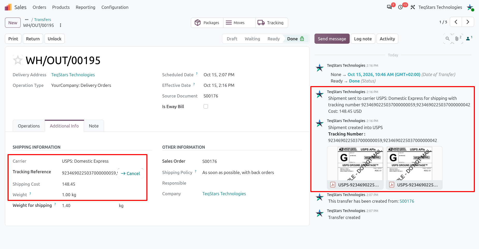
Task: Mark WH/OUT/00195 as favorite star
Action: 18,60
